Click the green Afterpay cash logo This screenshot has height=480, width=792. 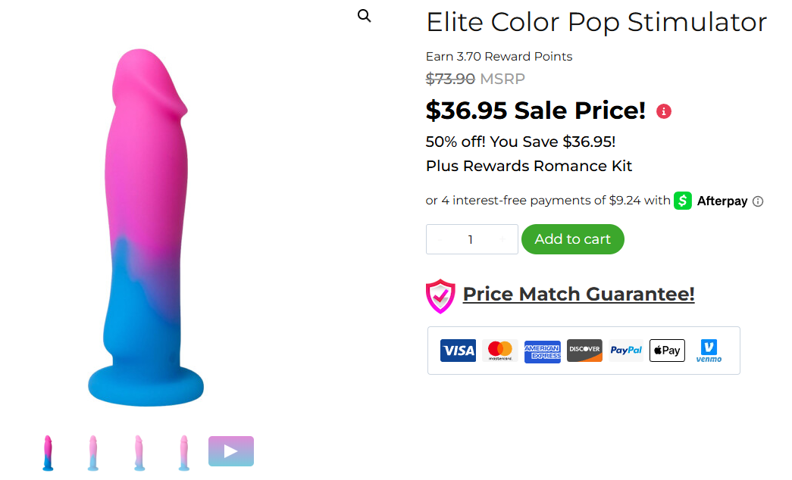click(683, 201)
